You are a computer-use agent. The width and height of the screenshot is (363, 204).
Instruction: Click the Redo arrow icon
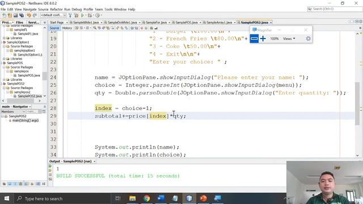(35, 15)
